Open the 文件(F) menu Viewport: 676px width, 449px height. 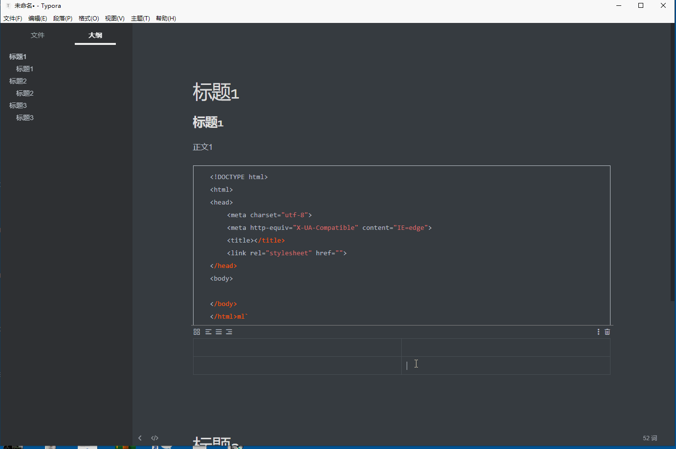pos(13,19)
